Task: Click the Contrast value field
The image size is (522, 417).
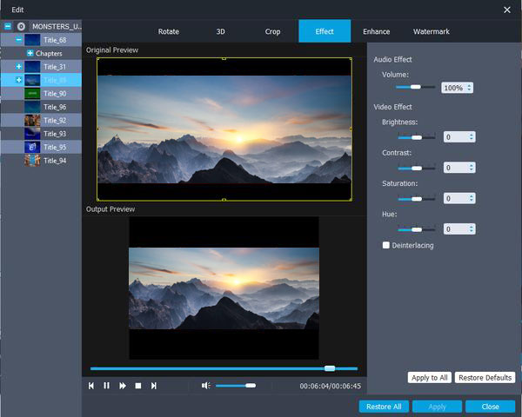Action: [459, 168]
